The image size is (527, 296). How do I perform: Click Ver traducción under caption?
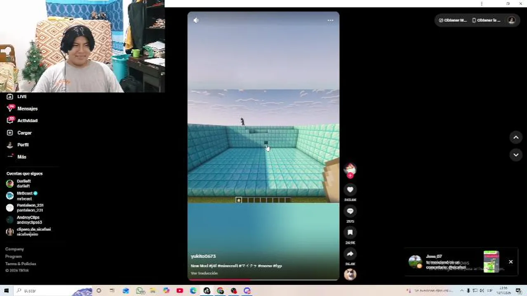(x=204, y=273)
